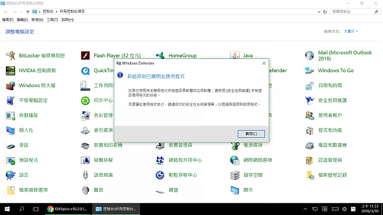This screenshot has width=383, height=215.
Task: Open the taskbar clock showing 11:33
Action: pos(370,209)
